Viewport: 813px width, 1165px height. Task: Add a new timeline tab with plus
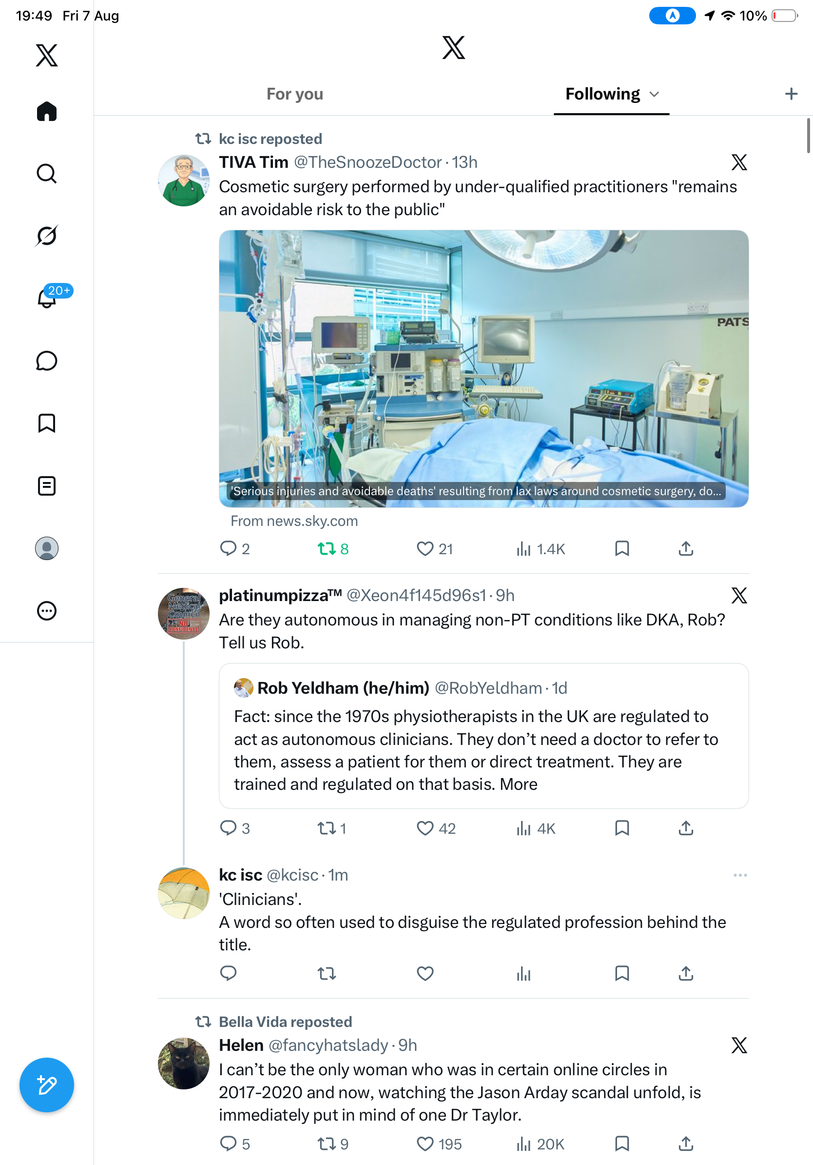tap(791, 94)
